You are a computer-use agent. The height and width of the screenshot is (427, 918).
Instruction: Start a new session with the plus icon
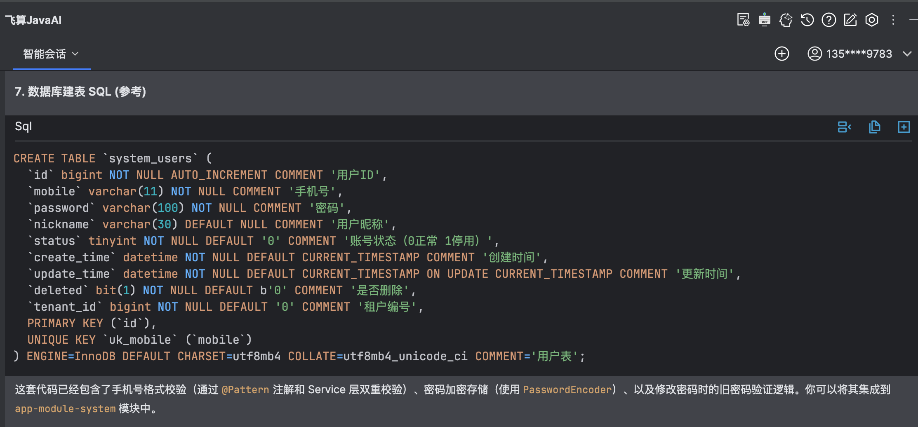pos(782,54)
